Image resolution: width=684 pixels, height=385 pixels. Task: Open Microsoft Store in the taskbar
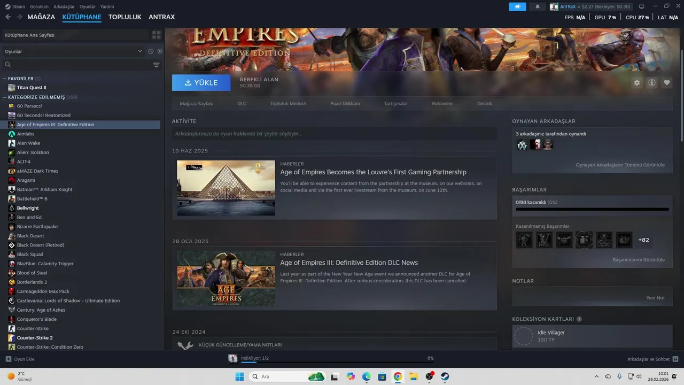coord(382,376)
